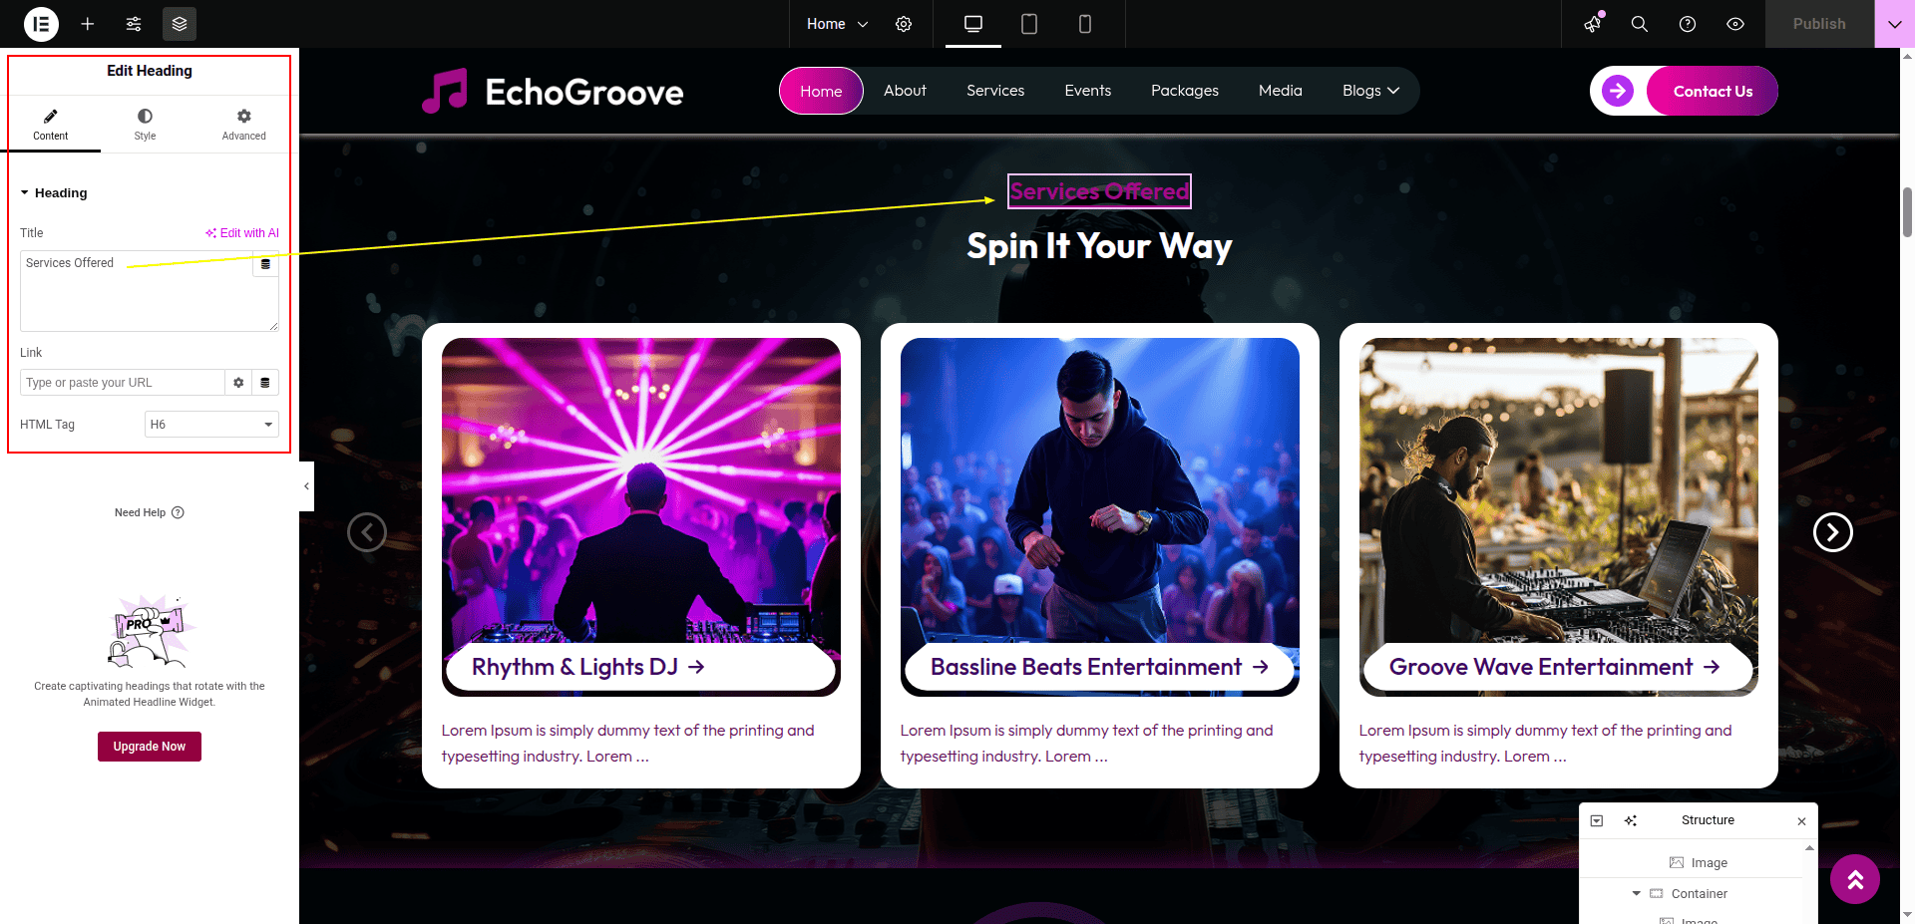This screenshot has height=924, width=1915.
Task: Click the next slide carousel arrow
Action: pyautogui.click(x=1832, y=532)
